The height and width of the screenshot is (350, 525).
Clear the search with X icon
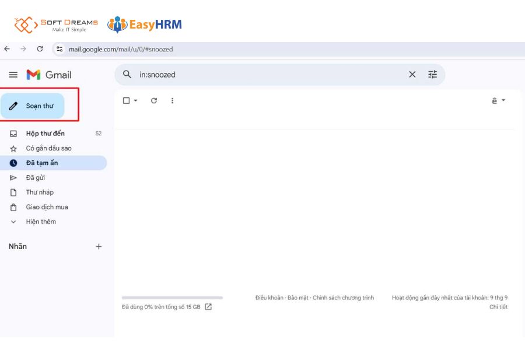412,75
